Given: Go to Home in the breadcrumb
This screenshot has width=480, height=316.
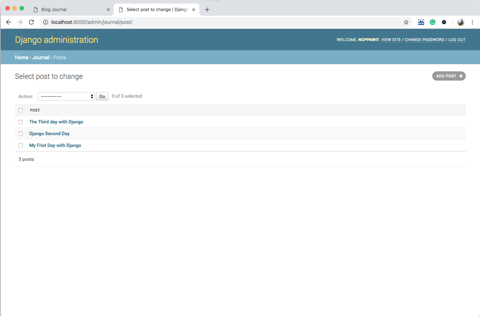Looking at the screenshot, I should pos(22,57).
